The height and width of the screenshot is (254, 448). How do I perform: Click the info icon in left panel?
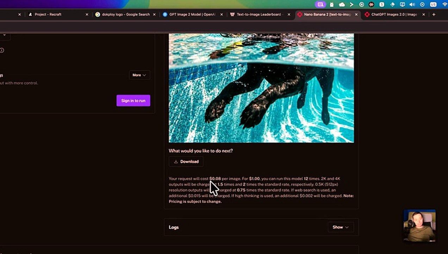tap(2, 50)
